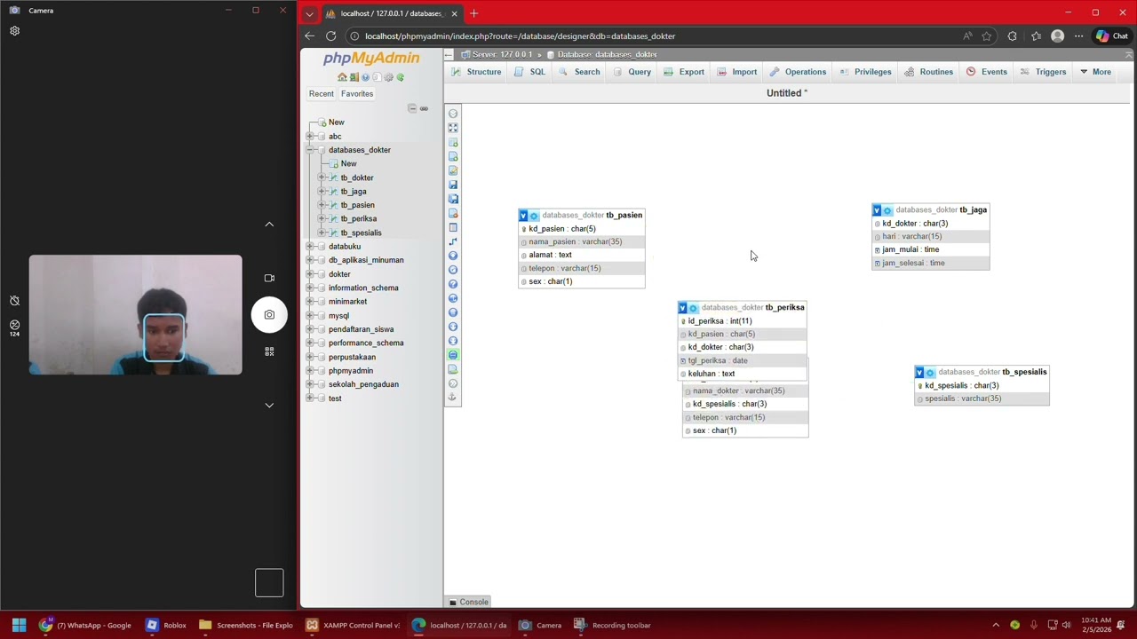Click the Save page as icon
Screen dimensions: 1137x639
pyautogui.click(x=453, y=199)
